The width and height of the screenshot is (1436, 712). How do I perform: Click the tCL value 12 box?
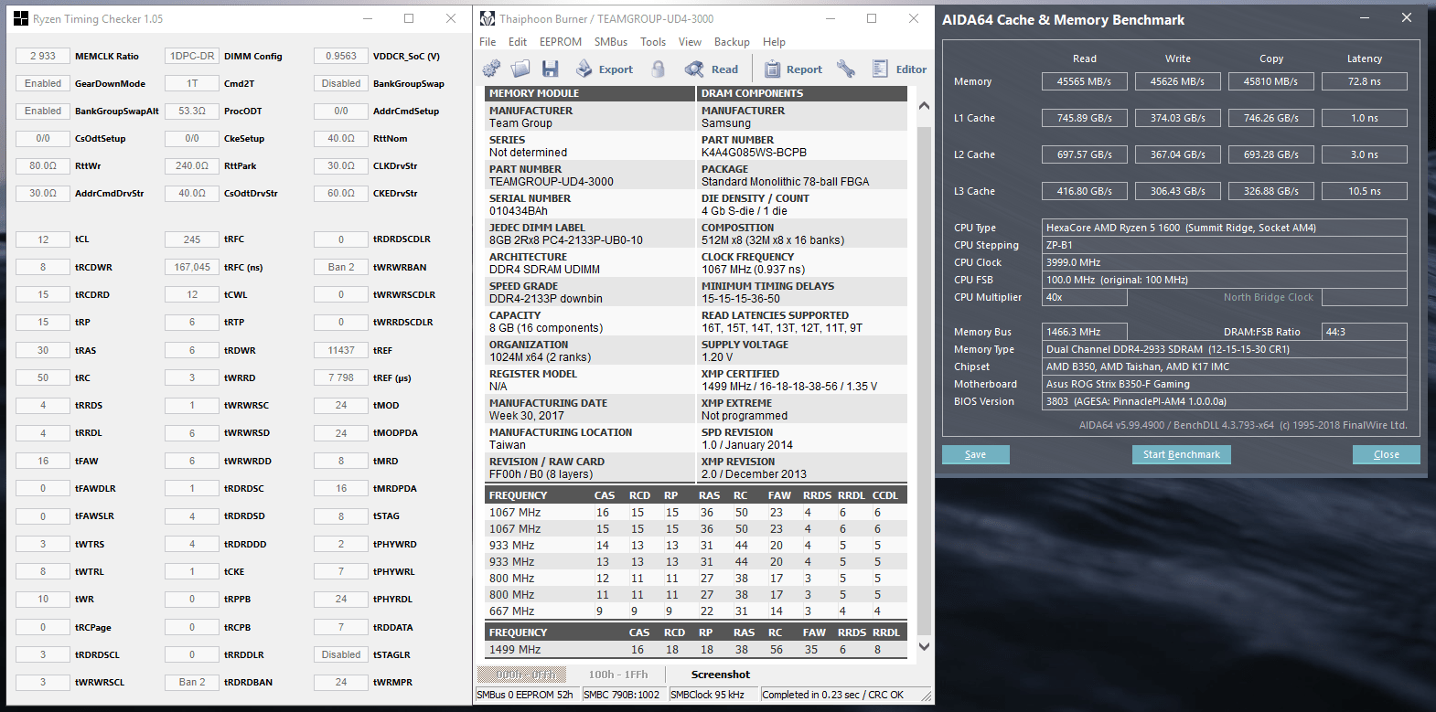pyautogui.click(x=43, y=239)
